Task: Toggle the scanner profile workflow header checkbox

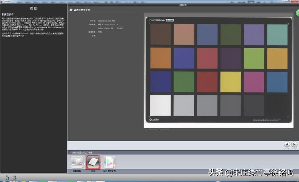Action: pos(70,152)
